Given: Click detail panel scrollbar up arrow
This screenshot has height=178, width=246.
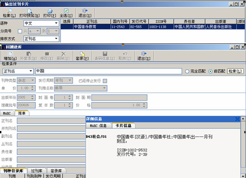Looking at the screenshot, I should point(243,119).
